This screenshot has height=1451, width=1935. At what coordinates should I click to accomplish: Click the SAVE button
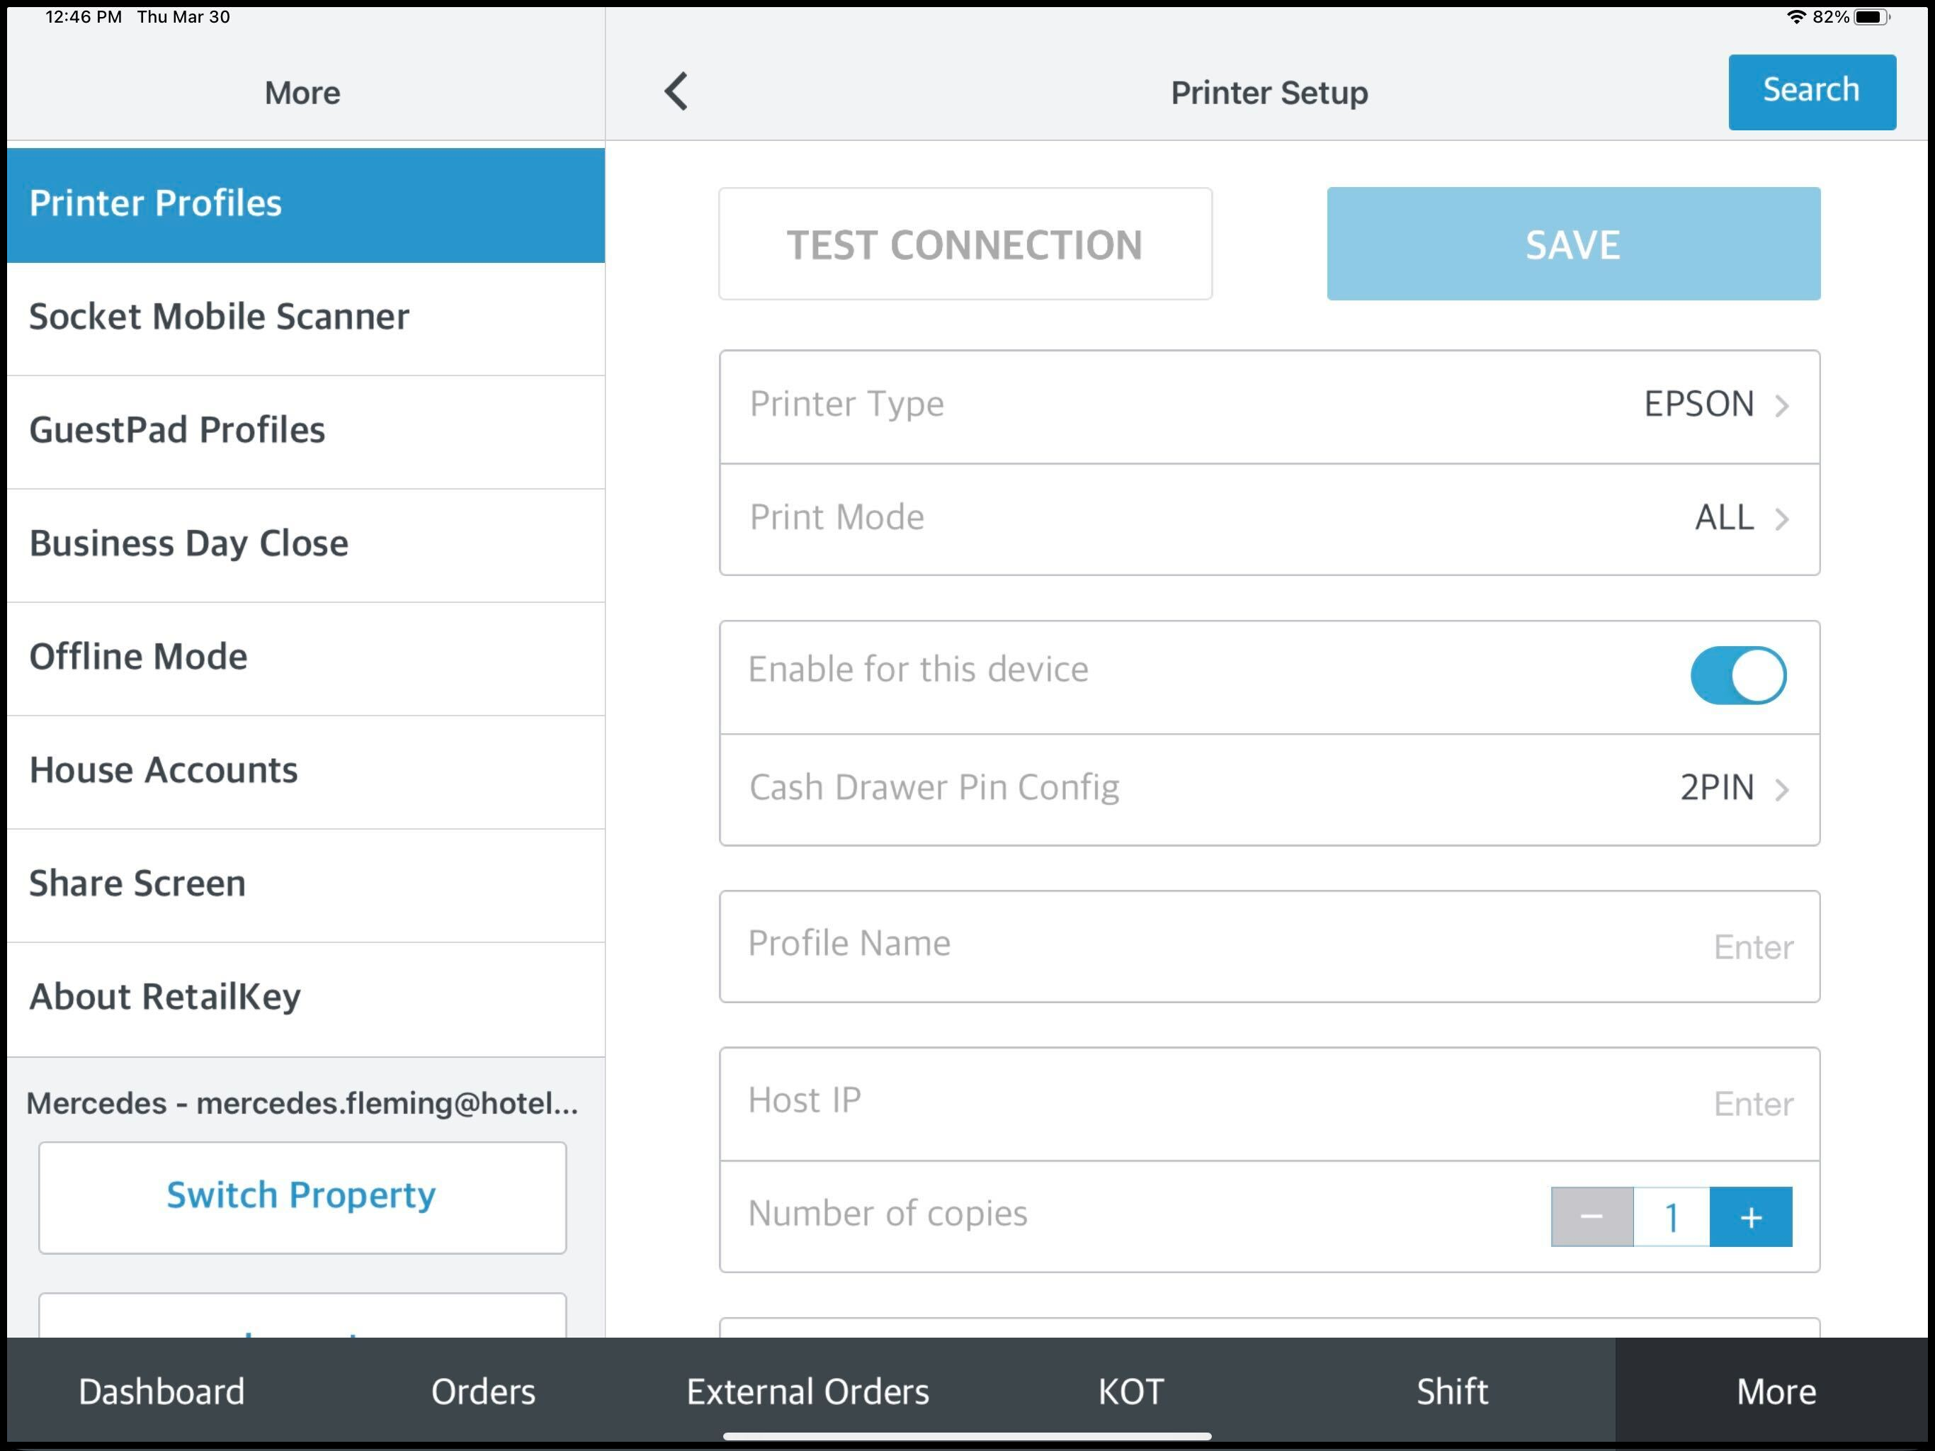pos(1574,242)
